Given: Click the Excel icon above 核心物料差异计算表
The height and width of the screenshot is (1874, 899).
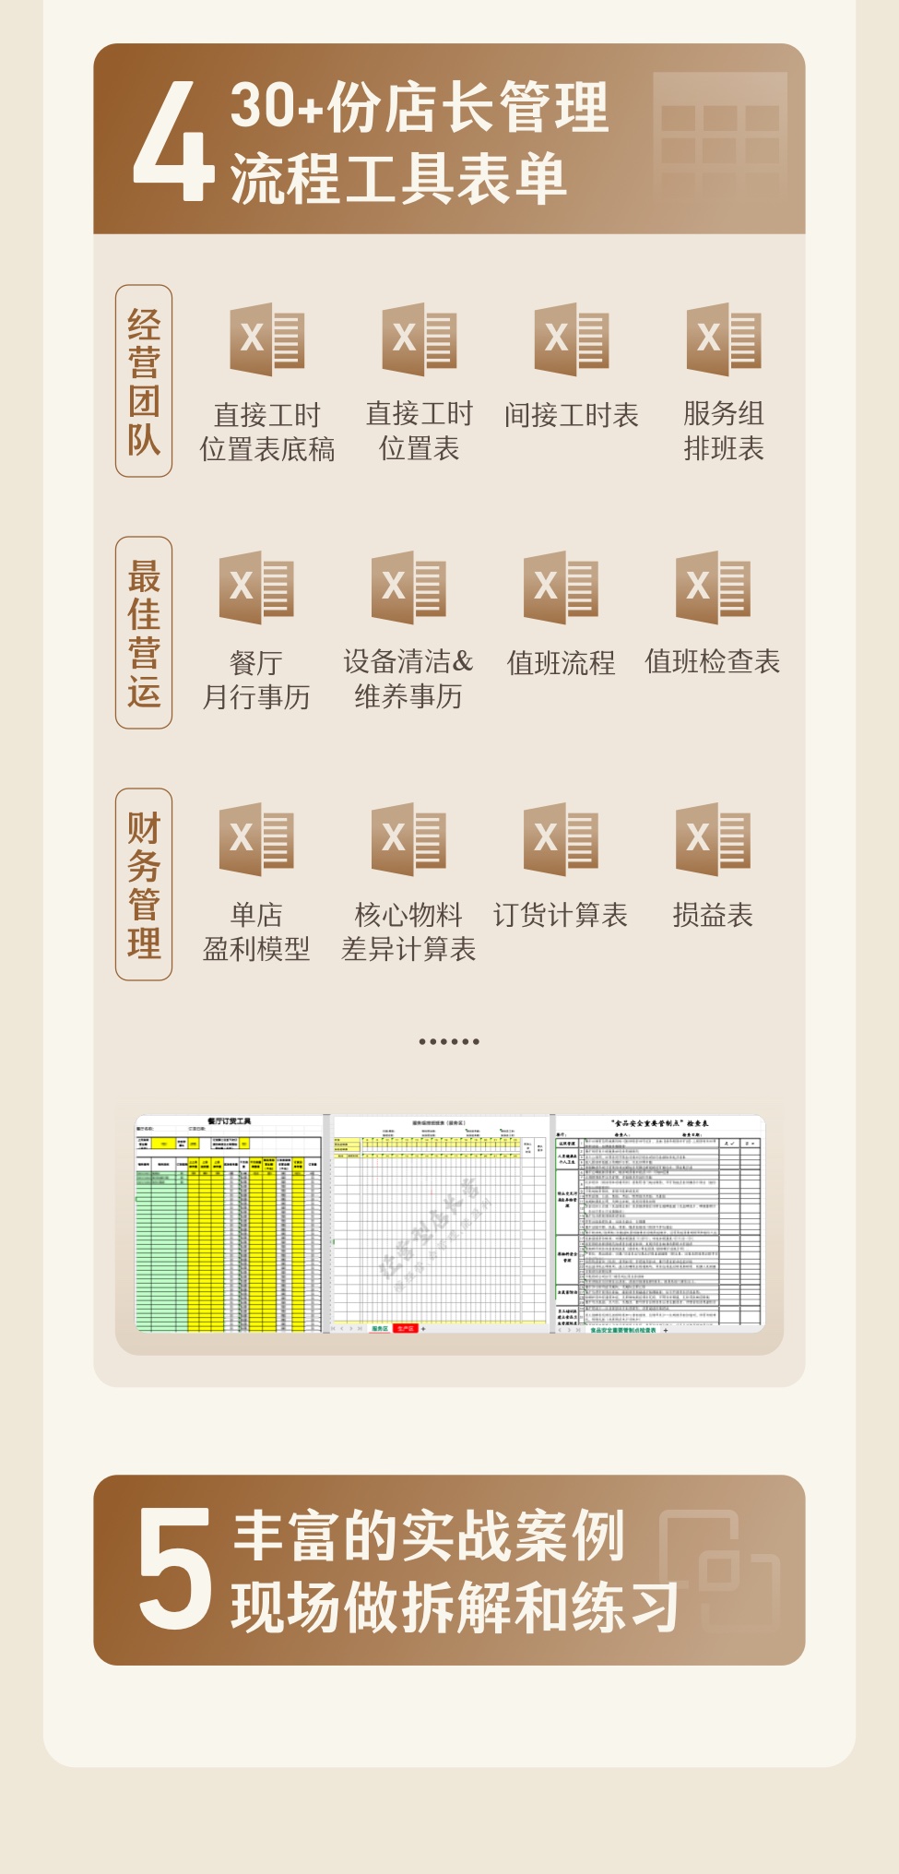Looking at the screenshot, I should click(408, 839).
